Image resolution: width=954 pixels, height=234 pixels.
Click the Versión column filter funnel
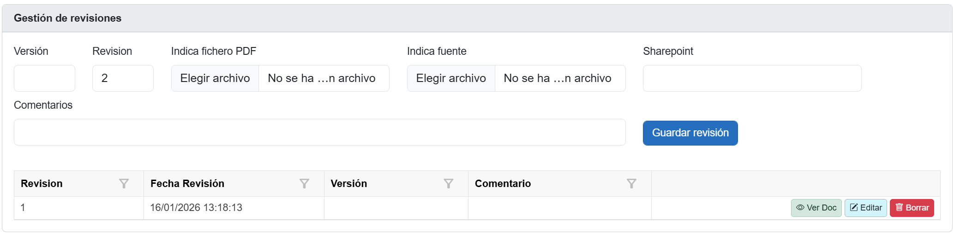[448, 184]
